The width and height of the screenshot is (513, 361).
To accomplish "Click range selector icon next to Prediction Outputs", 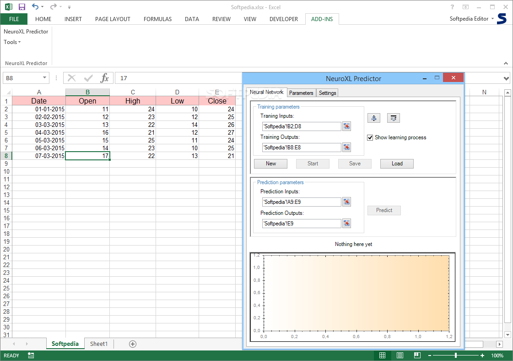I will [346, 224].
